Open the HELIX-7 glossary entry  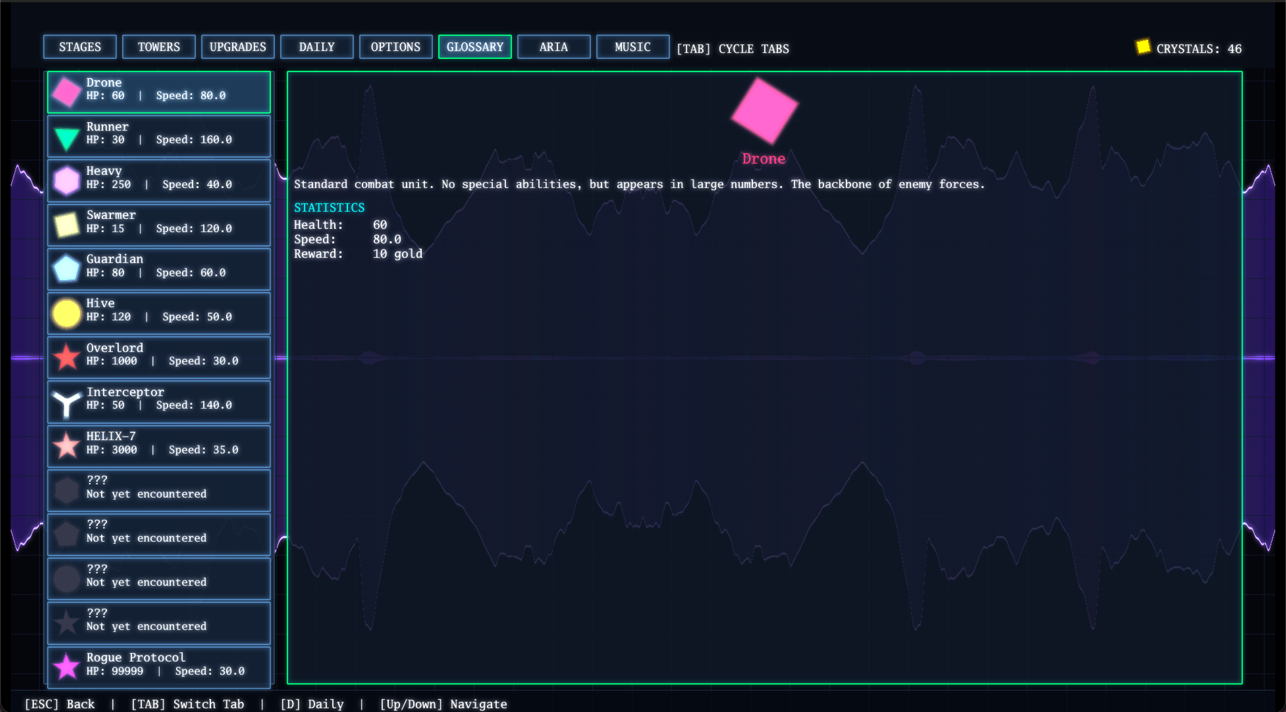(x=159, y=446)
